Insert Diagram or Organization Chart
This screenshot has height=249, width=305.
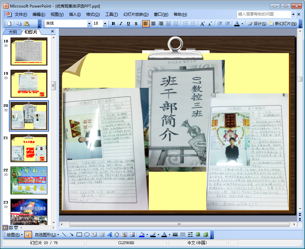pos(117,235)
